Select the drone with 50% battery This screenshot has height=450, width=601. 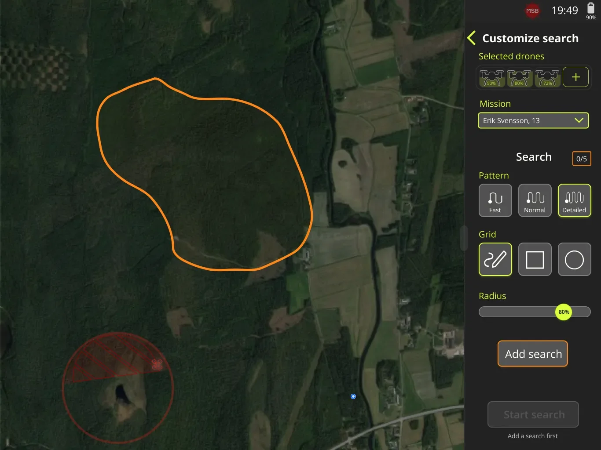[x=491, y=78]
